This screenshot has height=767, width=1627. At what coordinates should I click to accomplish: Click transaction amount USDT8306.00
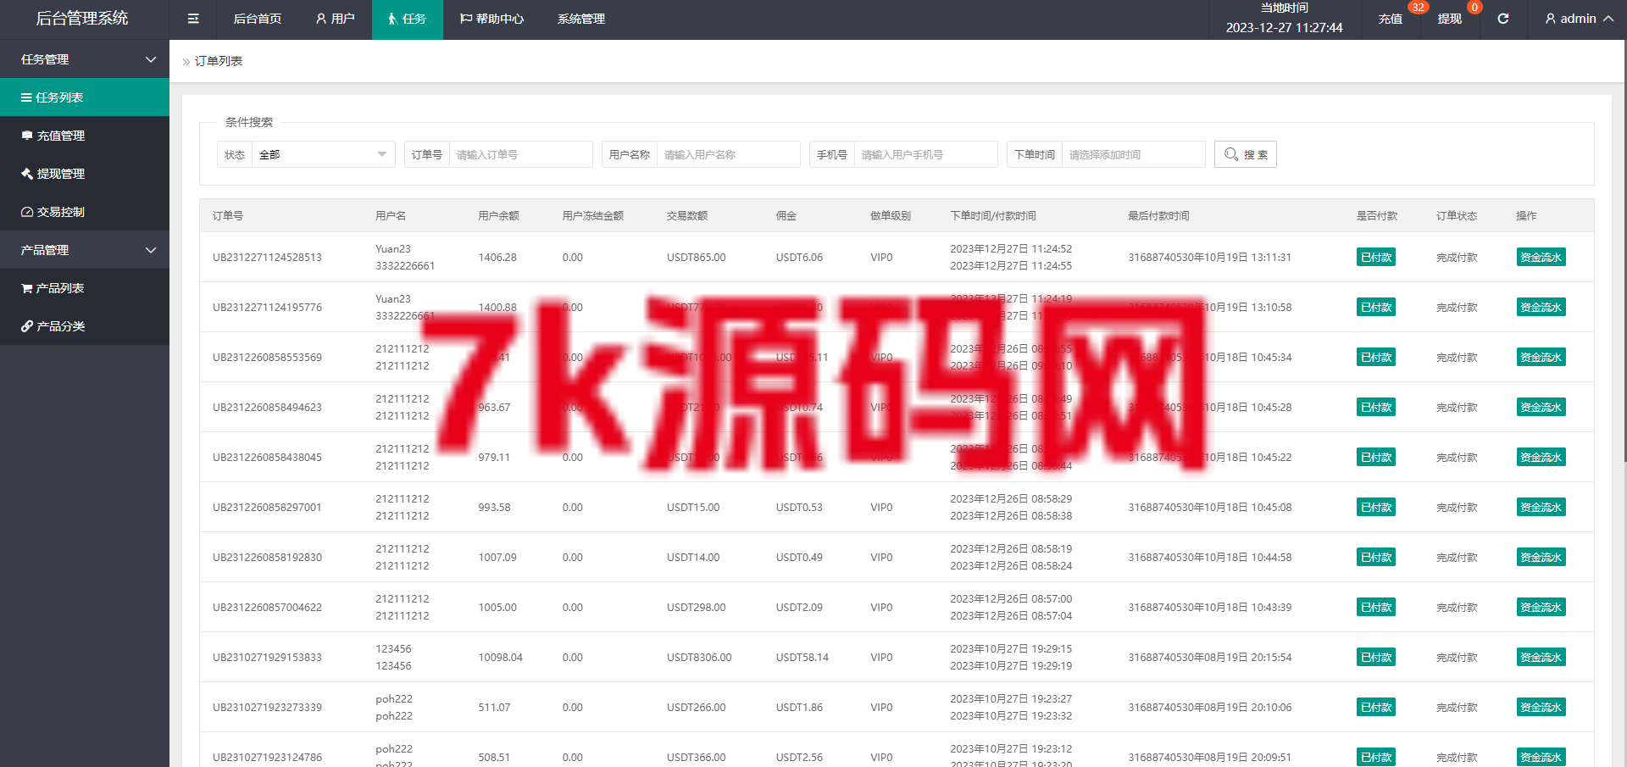[x=699, y=657]
